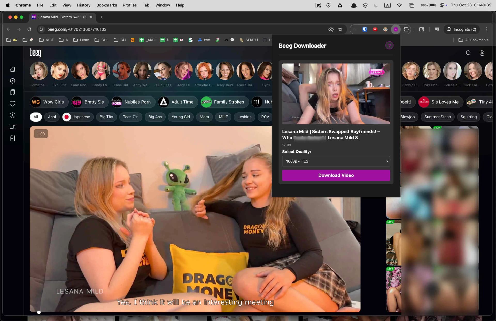This screenshot has height=321, width=496.
Task: Click the Beeg Downloader help question mark
Action: pyautogui.click(x=389, y=45)
